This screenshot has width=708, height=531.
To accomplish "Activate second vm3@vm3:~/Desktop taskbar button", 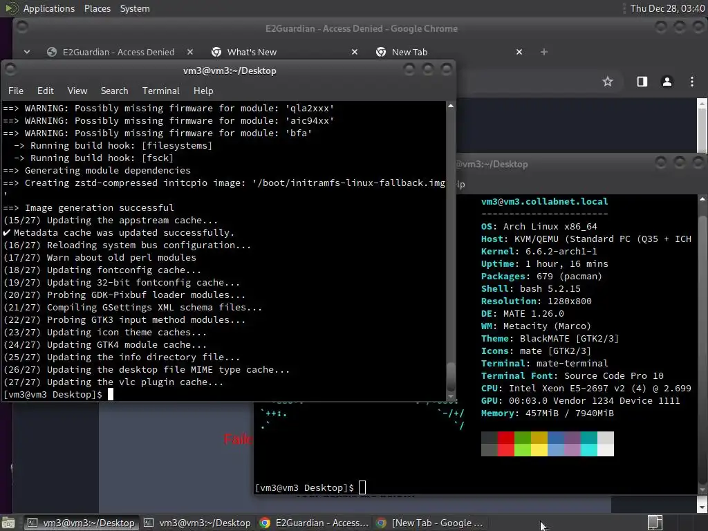I will coord(197,523).
